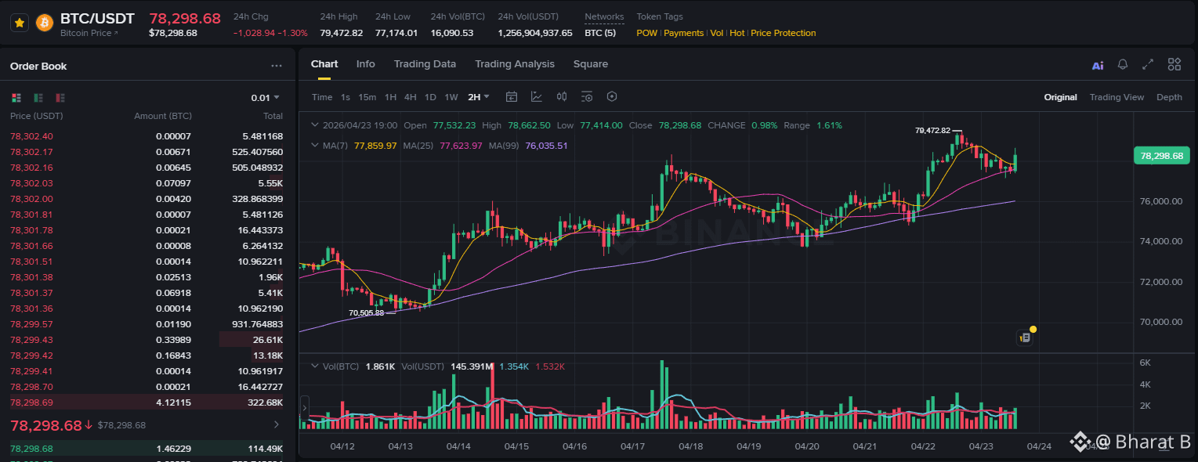Open the order book precision 0.01 dropdown
This screenshot has width=1198, height=462.
coord(266,98)
